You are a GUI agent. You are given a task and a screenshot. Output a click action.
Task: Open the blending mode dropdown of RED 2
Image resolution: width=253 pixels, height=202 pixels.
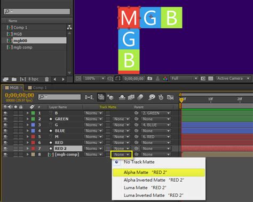click(93, 149)
